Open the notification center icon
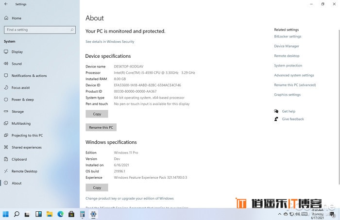340x220 pixels. click(332, 214)
